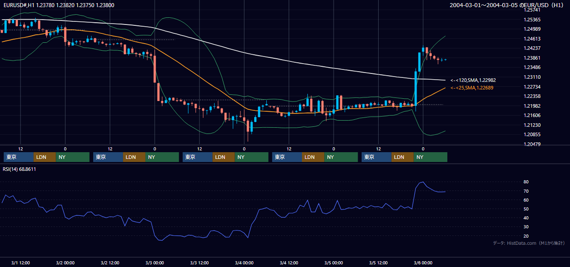Click price axis value 1.22358
The image size is (570, 267).
coord(532,96)
